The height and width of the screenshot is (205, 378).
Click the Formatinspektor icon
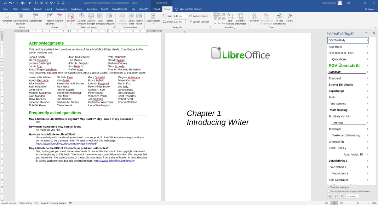click(x=335, y=196)
